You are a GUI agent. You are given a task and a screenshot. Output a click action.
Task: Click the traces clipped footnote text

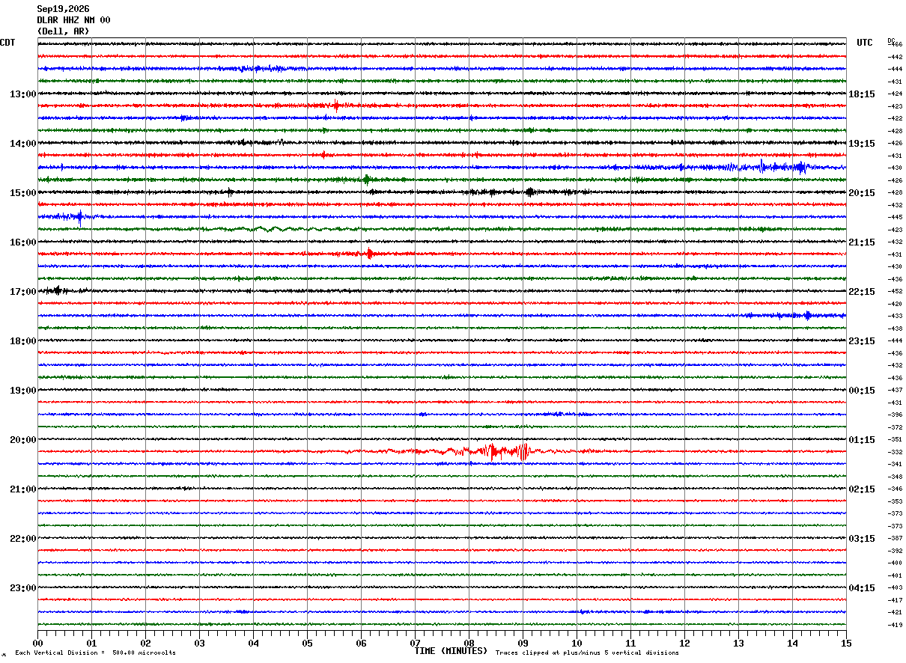[x=587, y=653]
